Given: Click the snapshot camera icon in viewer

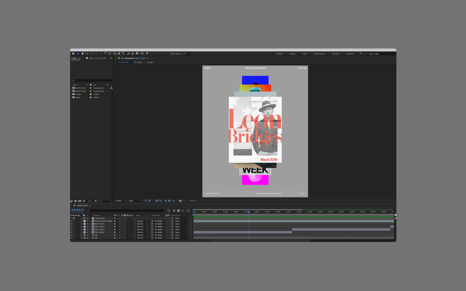Looking at the screenshot, I should (x=180, y=201).
